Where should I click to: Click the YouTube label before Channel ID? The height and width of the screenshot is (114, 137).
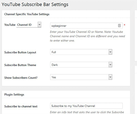click(x=10, y=25)
